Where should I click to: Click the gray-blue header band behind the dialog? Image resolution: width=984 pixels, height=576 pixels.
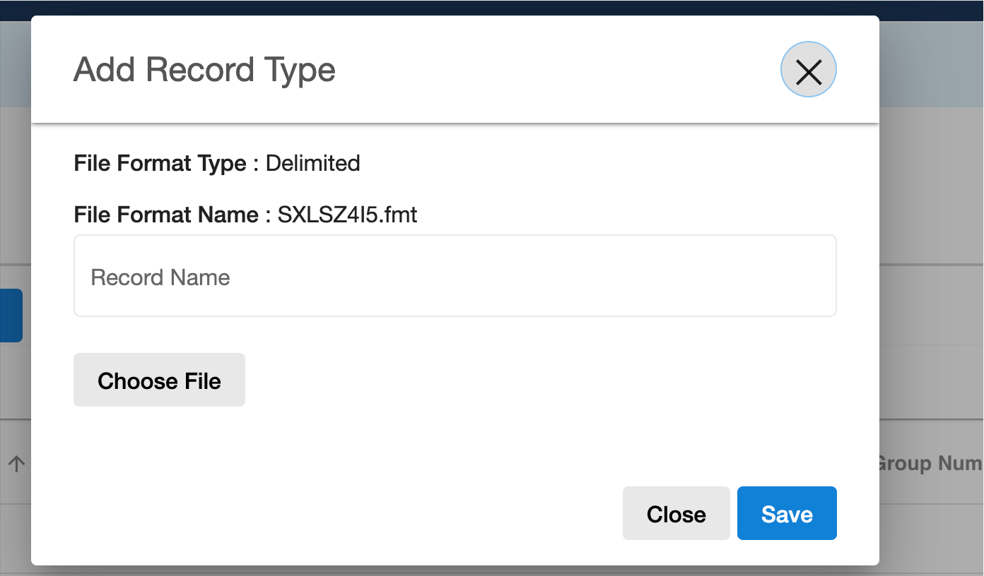coord(932,64)
